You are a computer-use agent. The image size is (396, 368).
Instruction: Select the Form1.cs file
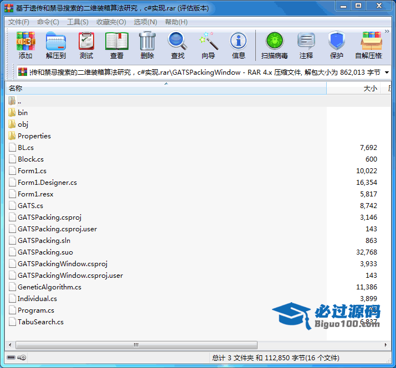tap(27, 170)
